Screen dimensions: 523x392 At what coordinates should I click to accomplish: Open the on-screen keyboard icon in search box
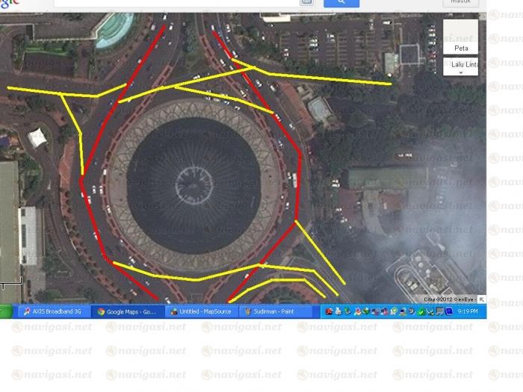coord(306,2)
